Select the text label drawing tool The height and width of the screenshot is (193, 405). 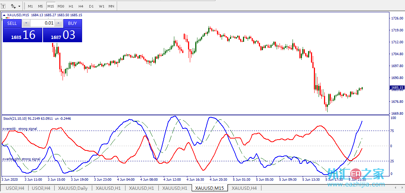coord(3,6)
